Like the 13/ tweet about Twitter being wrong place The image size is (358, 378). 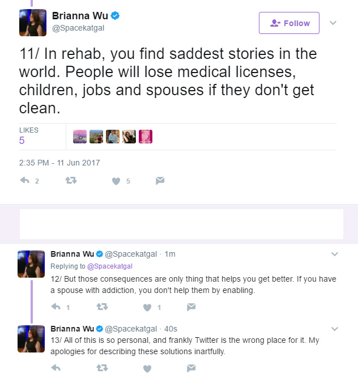coord(147,368)
